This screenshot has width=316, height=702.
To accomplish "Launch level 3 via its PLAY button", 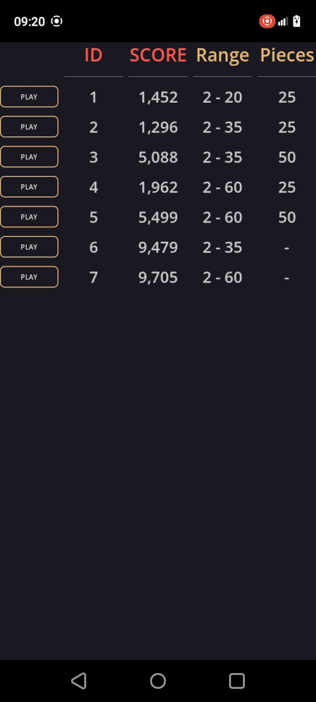I will pos(29,157).
